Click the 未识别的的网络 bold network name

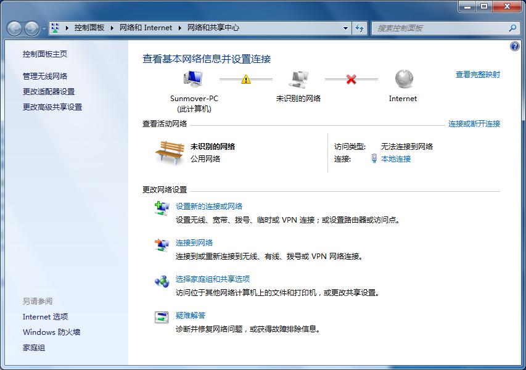pos(213,147)
